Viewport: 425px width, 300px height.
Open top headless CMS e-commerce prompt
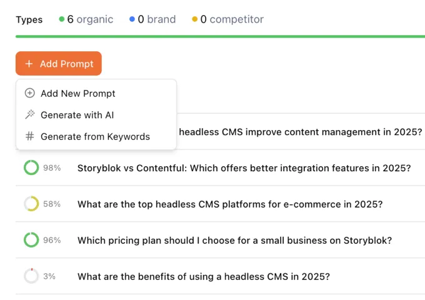point(230,204)
